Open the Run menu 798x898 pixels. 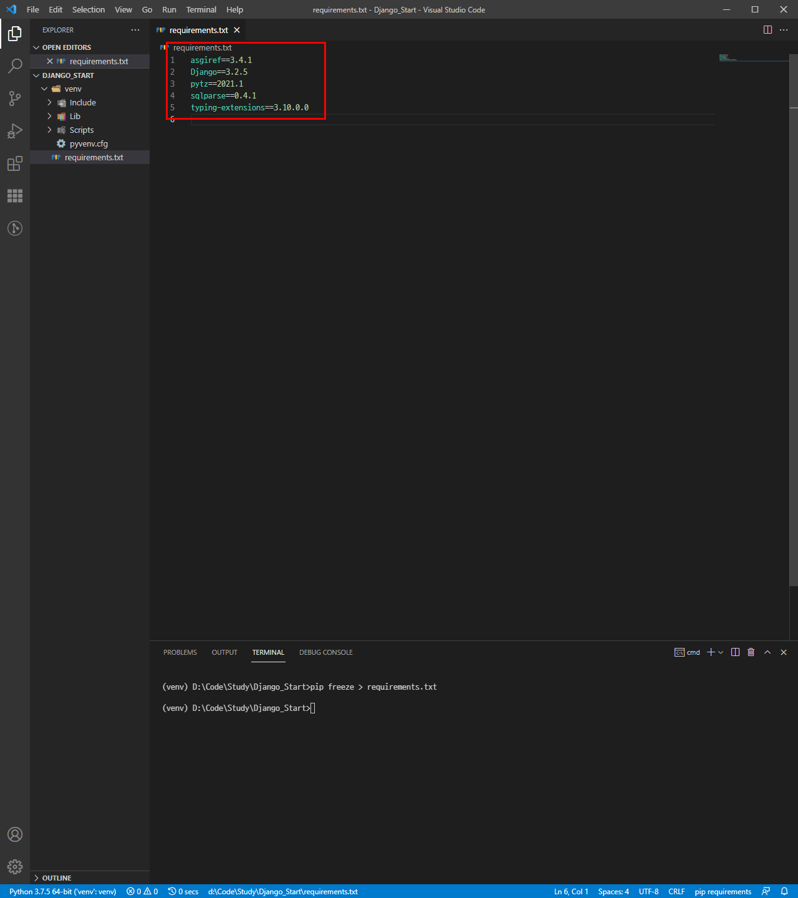(x=169, y=9)
